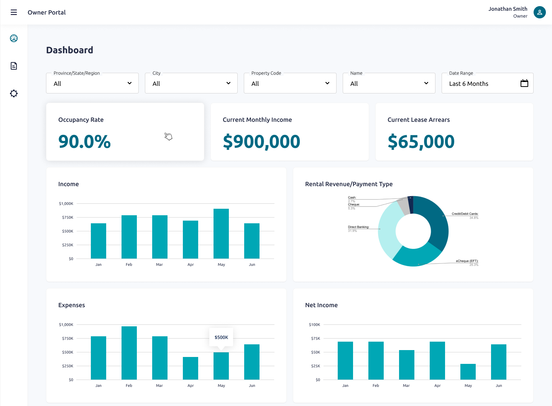552x406 pixels.
Task: Select the Occupancy Rate card
Action: point(125,132)
